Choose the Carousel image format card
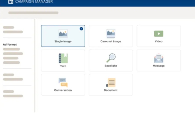Screen dimensions: 195x117 tap(111, 36)
